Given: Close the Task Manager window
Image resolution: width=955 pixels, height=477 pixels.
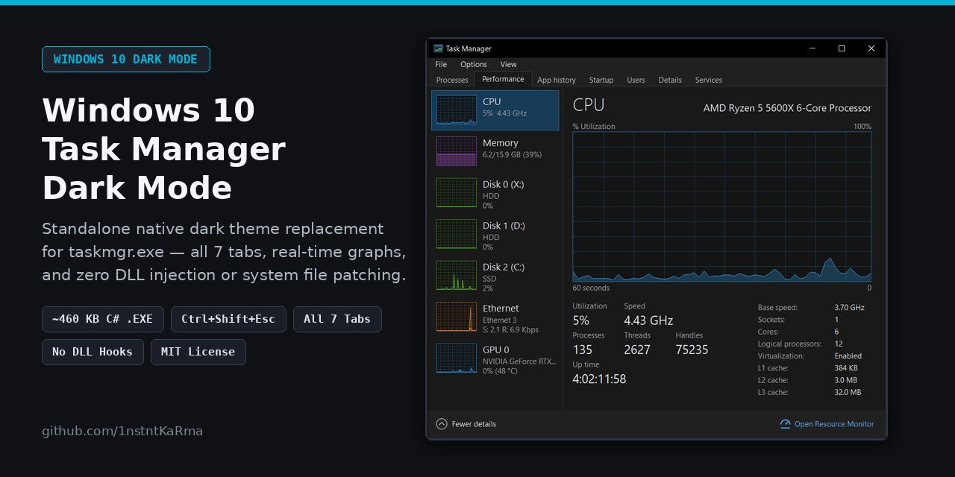Looking at the screenshot, I should [871, 48].
